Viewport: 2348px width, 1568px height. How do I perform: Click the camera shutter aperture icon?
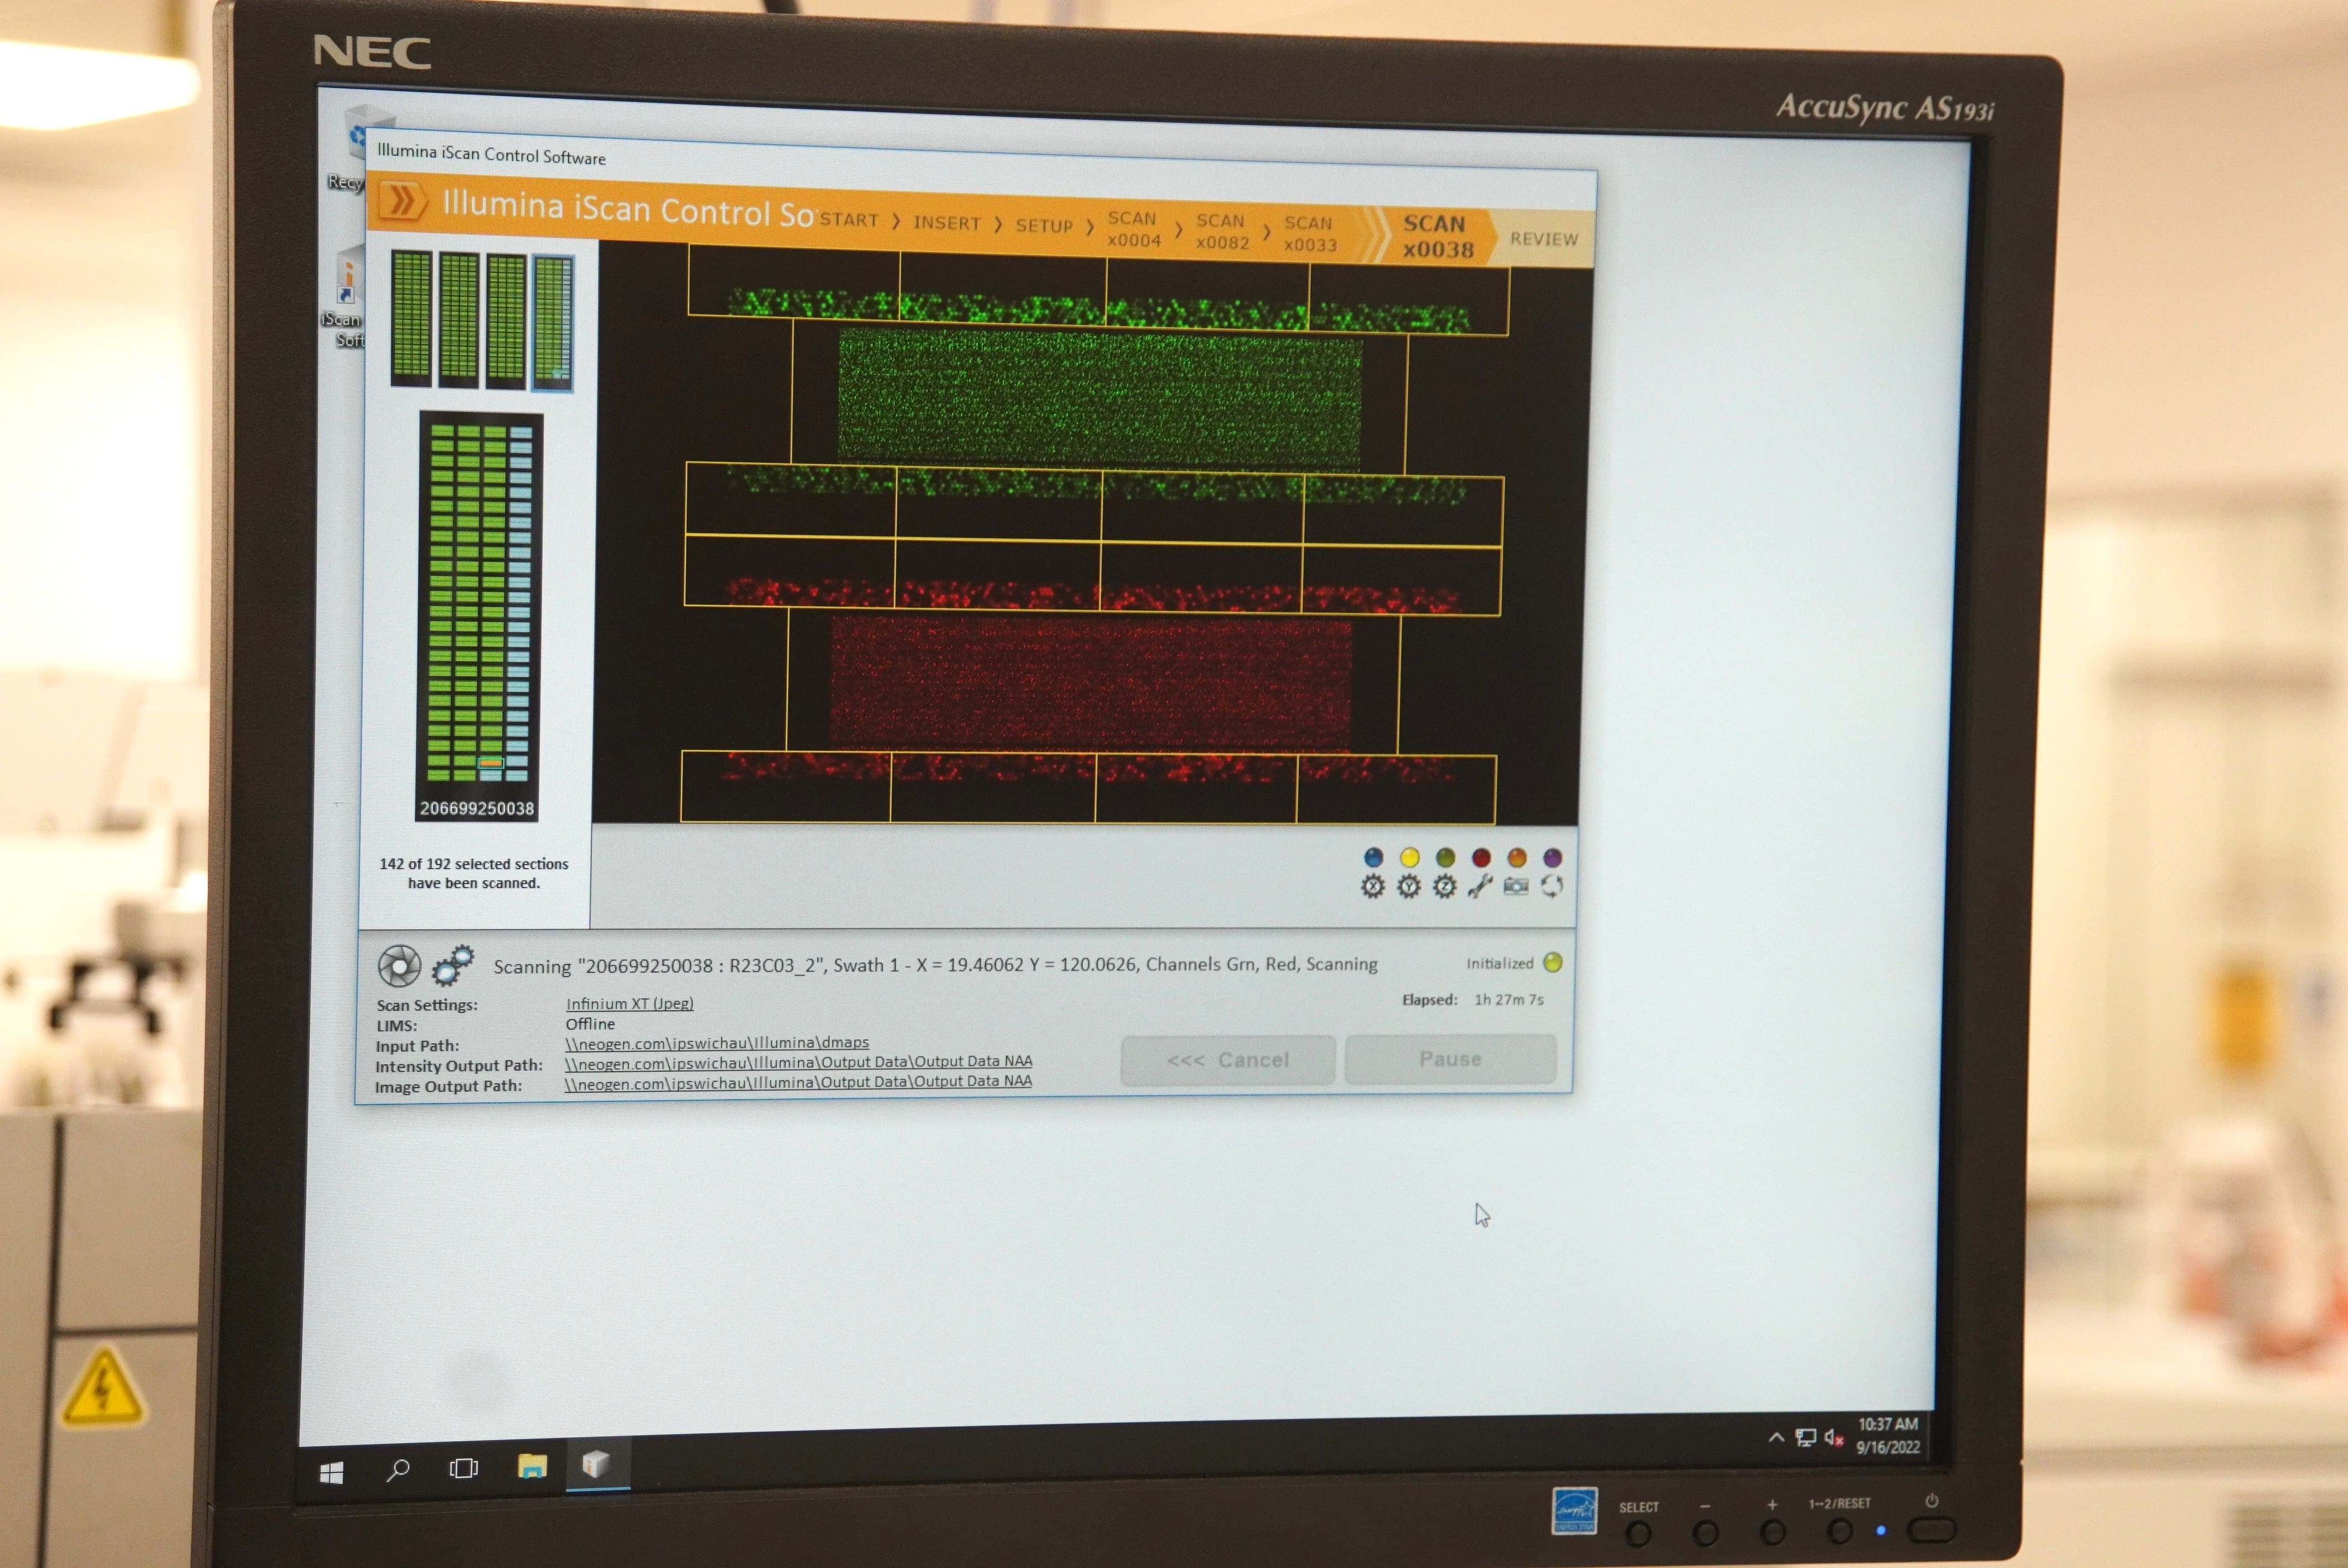[399, 966]
